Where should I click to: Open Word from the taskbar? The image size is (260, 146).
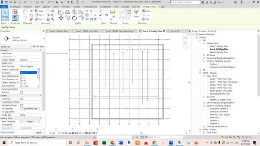point(121,142)
